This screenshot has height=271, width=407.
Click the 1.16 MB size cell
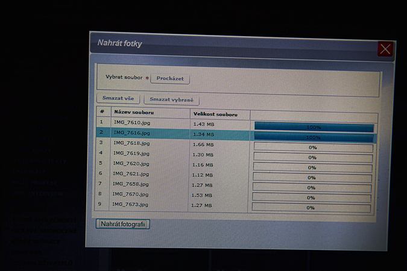203,165
